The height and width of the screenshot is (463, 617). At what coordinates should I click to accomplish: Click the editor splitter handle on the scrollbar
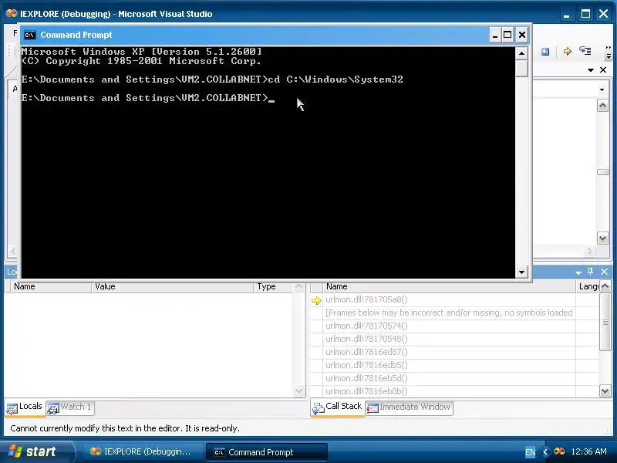click(603, 172)
